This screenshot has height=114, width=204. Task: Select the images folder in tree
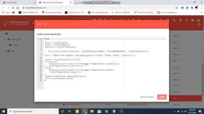[x=14, y=45]
